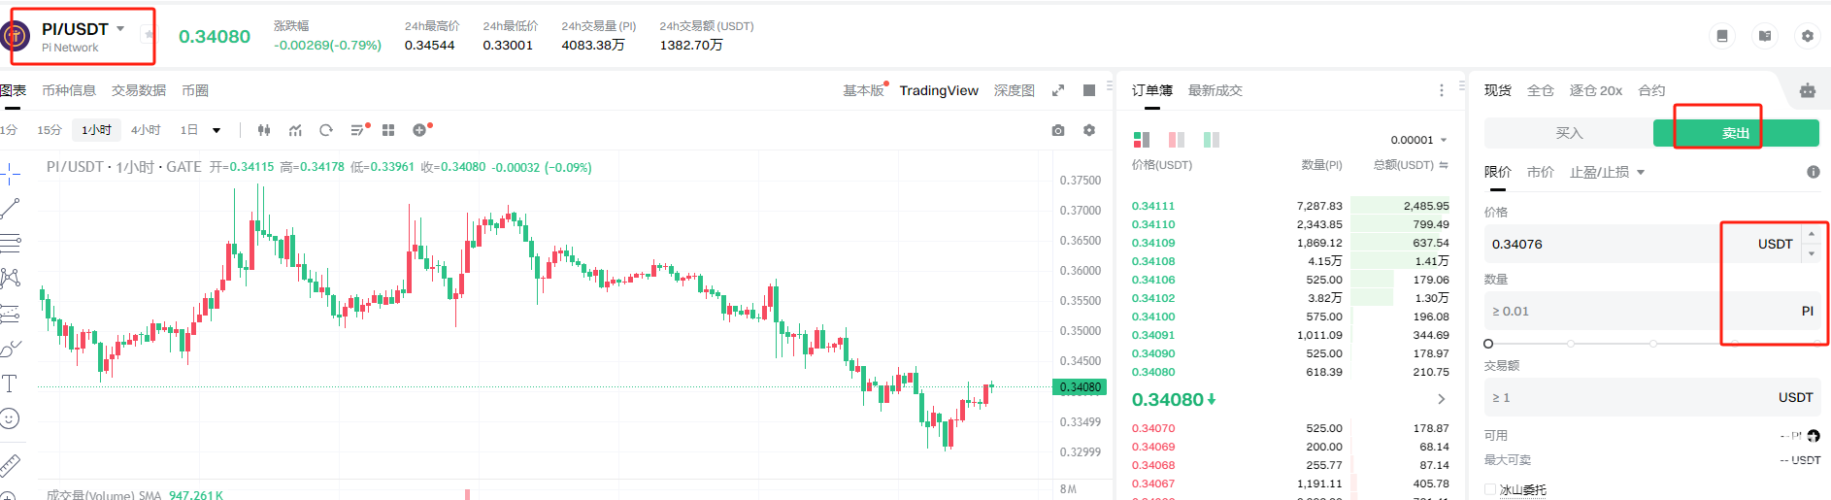This screenshot has height=500, width=1831.
Task: Expand the chart to fullscreen
Action: pyautogui.click(x=1058, y=90)
